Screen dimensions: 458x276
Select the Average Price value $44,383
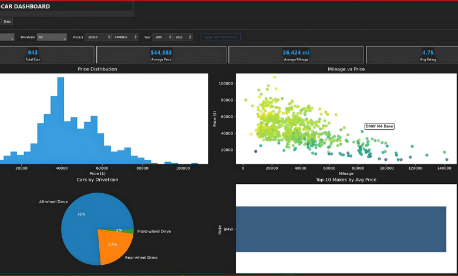[161, 53]
